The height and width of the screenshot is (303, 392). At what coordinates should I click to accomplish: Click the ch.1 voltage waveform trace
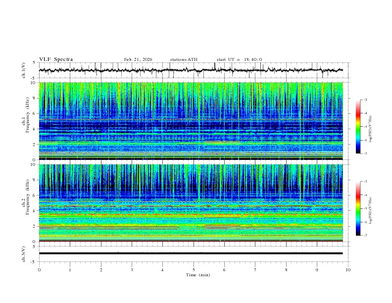click(191, 70)
